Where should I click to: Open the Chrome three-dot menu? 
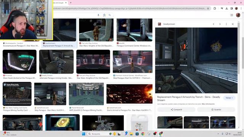241,8
